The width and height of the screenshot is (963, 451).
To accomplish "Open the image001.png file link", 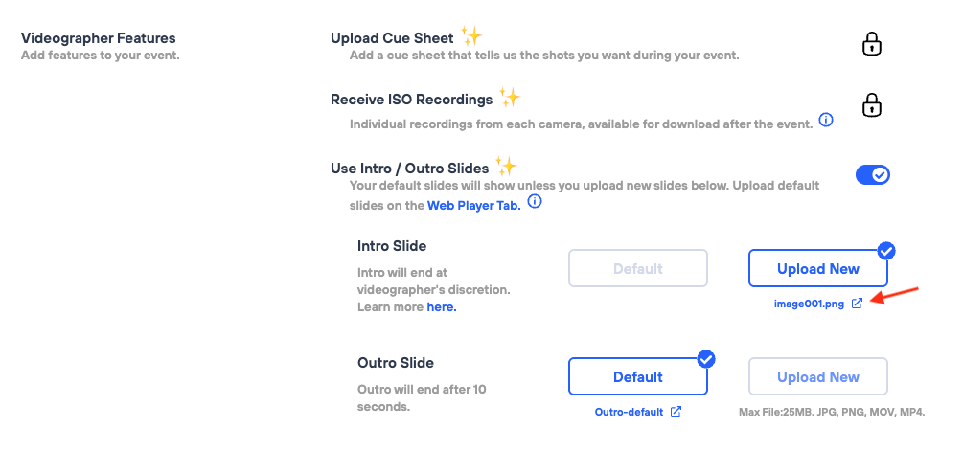I will 811,304.
